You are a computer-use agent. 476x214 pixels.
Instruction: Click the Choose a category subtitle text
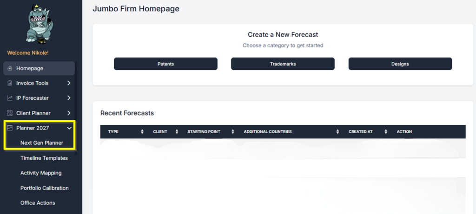pyautogui.click(x=283, y=45)
